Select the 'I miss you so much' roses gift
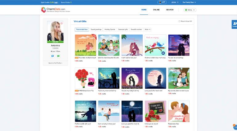237x131 pixels. coord(155,111)
